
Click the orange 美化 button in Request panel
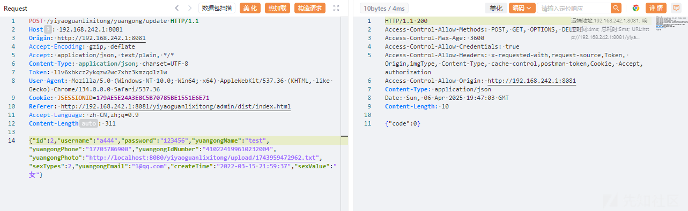[250, 8]
